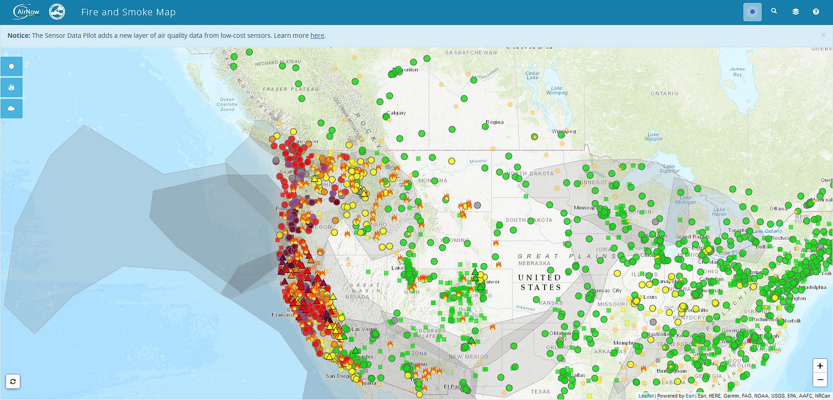Image resolution: width=833 pixels, height=400 pixels.
Task: Click the 'UNITED STATES' map label
Action: point(540,282)
